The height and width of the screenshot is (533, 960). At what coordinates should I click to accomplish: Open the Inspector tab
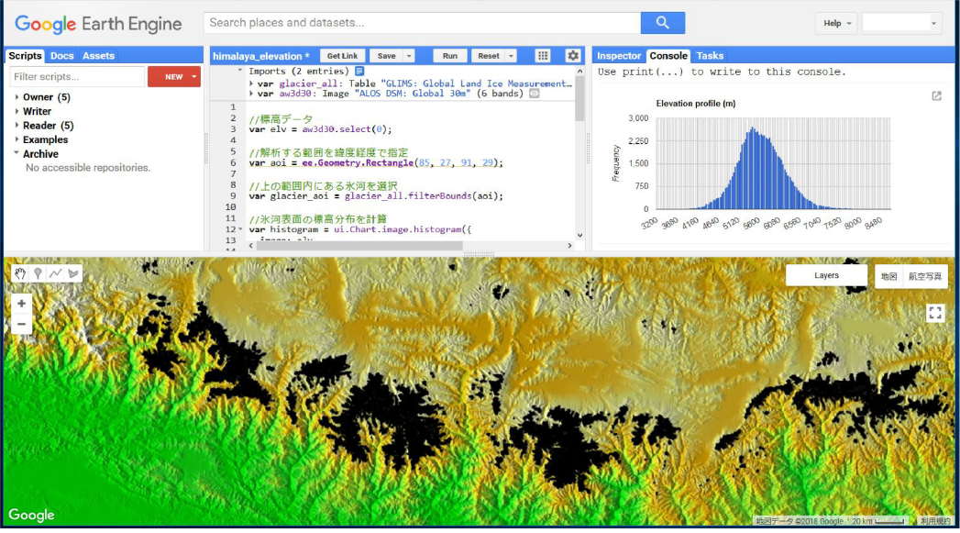point(618,56)
